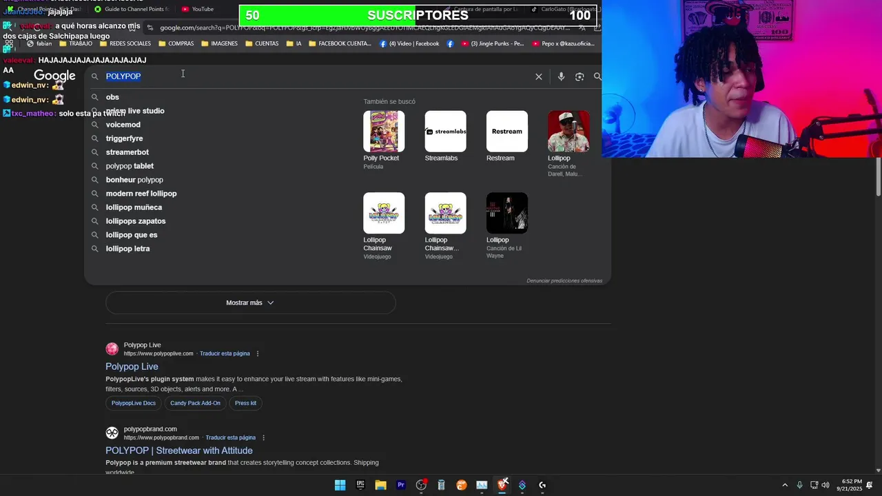Click 'Denunciar predicciones ofensivas' link
882x496 pixels.
564,280
